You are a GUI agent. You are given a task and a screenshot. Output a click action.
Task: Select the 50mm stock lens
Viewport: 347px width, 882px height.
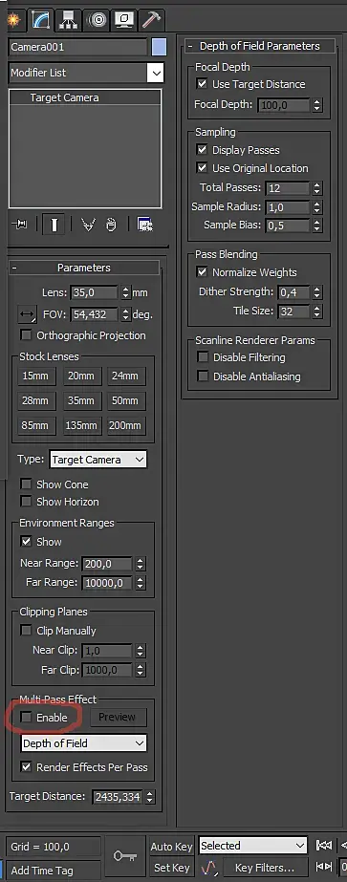coord(125,400)
